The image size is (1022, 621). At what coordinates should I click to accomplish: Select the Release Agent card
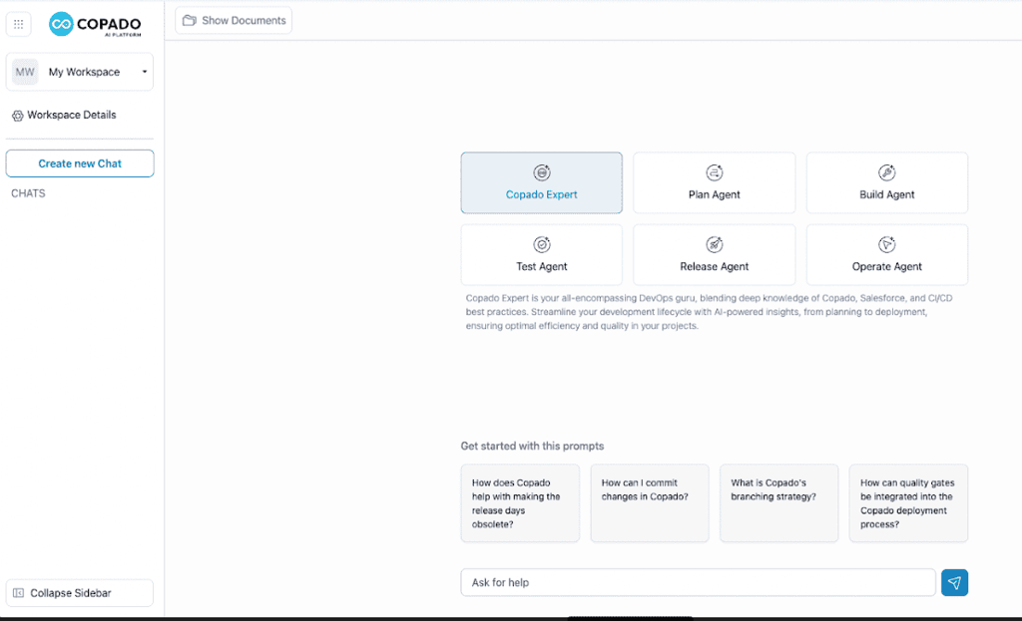coord(715,254)
